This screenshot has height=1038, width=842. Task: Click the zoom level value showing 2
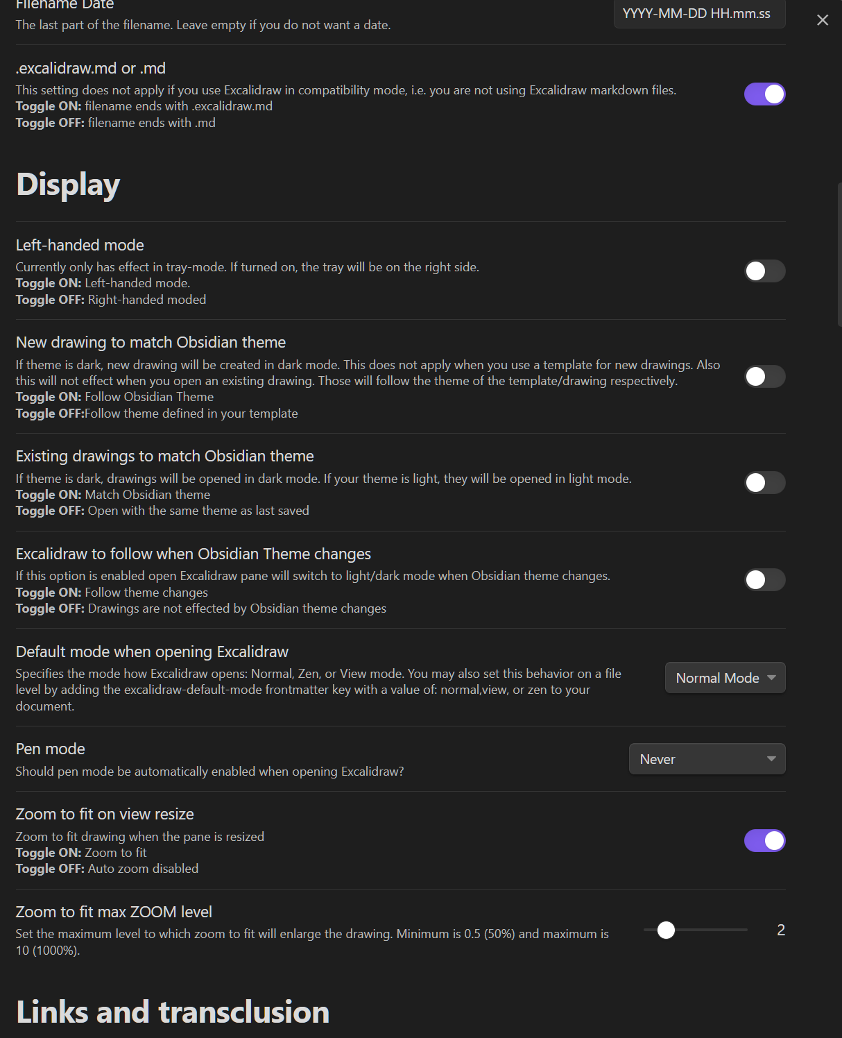[x=782, y=928]
